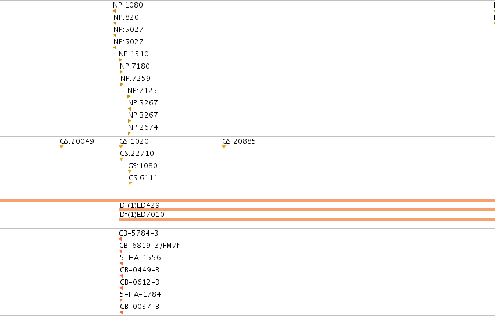The image size is (495, 316).
Task: Click the right-pointing marker under NP:3267
Action: point(130,121)
